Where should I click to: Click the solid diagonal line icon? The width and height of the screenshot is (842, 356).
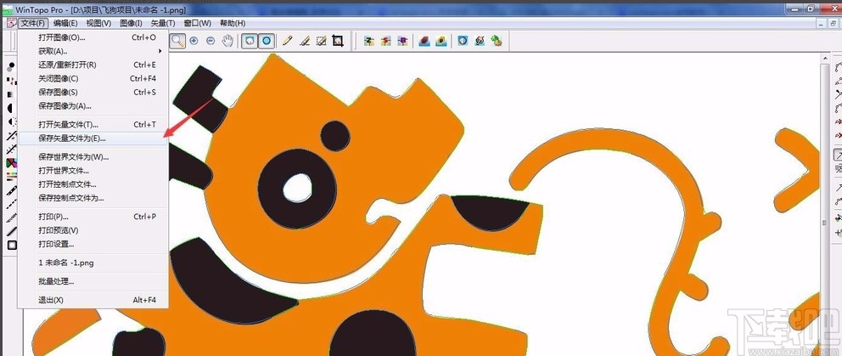(11, 232)
